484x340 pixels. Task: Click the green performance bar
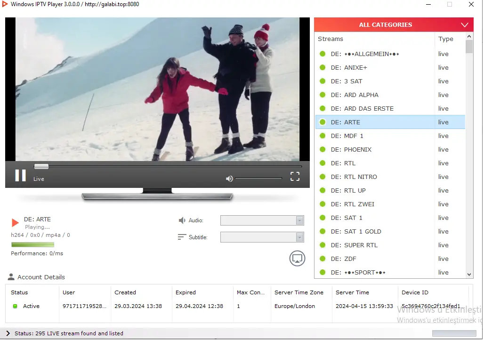[32, 244]
